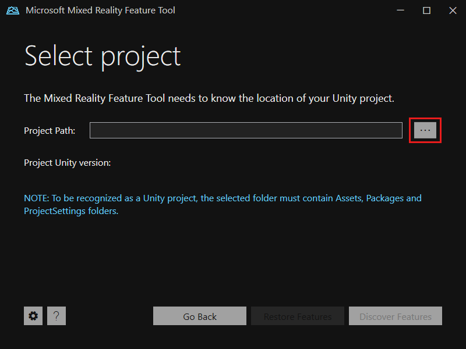Click the 'Project Unity version:' label
The height and width of the screenshot is (349, 466).
(x=67, y=163)
